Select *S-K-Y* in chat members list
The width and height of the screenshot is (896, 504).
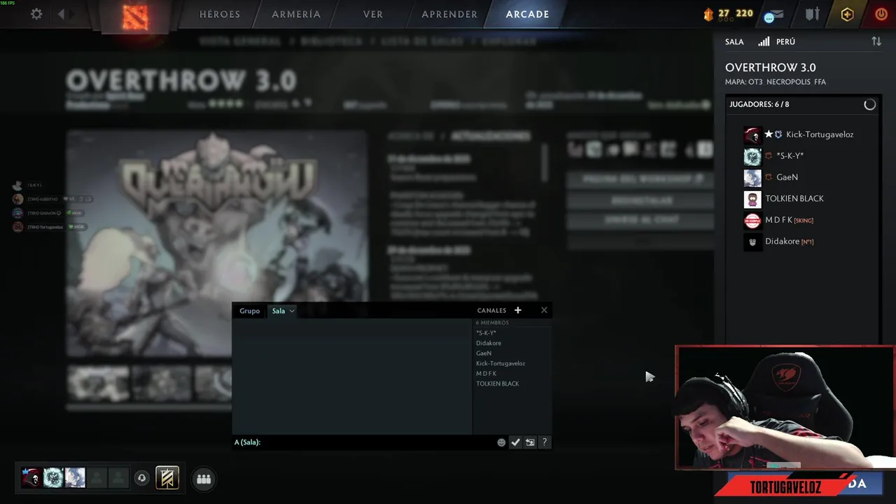486,333
